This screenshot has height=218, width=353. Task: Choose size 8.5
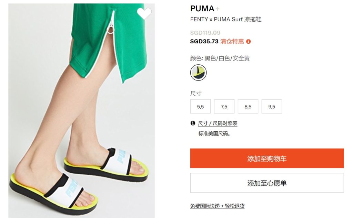[248, 106]
